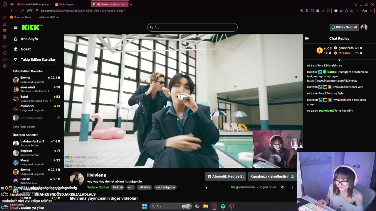Open the recommended Ezgican channel
Image resolution: width=376 pixels, height=211 pixels.
tap(36, 153)
